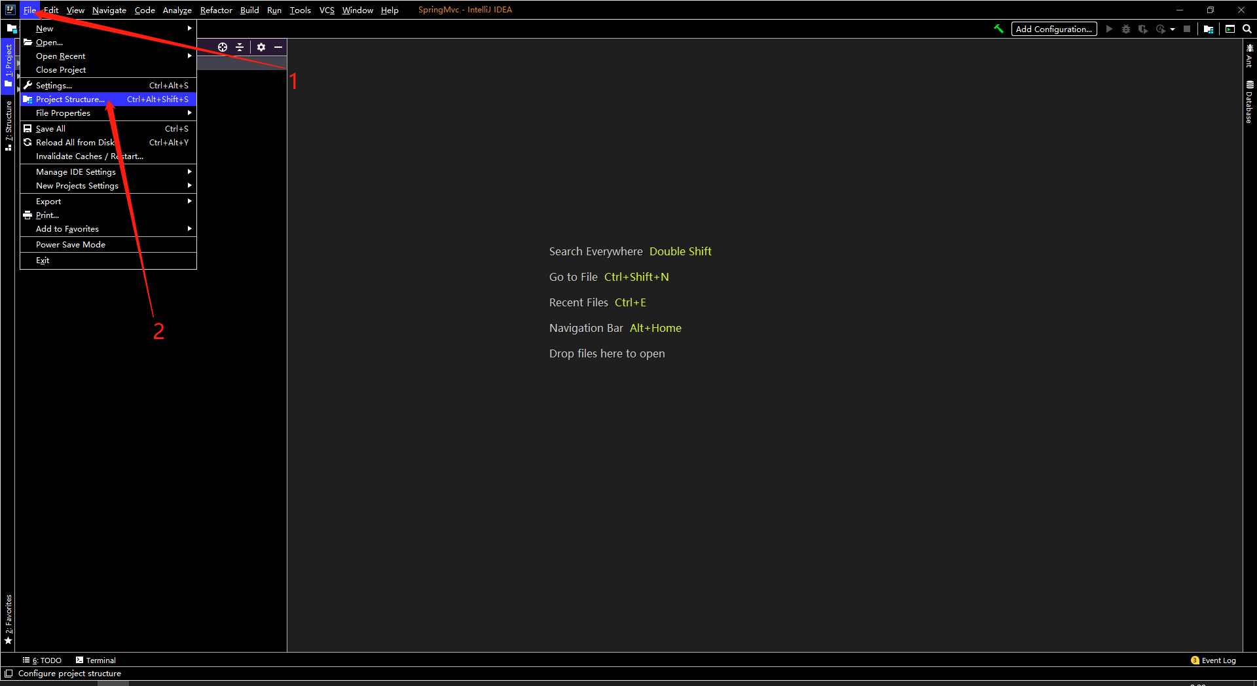
Task: Expand the New submenu
Action: [44, 28]
